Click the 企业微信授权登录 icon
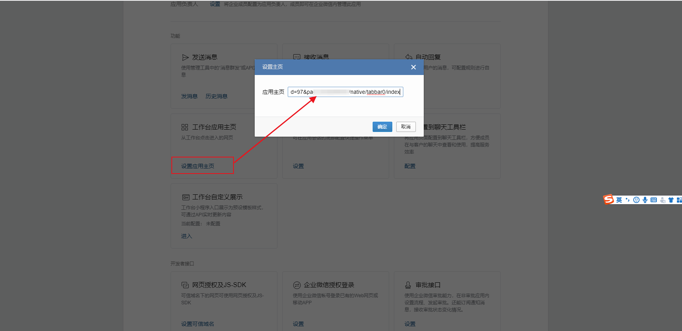 297,285
